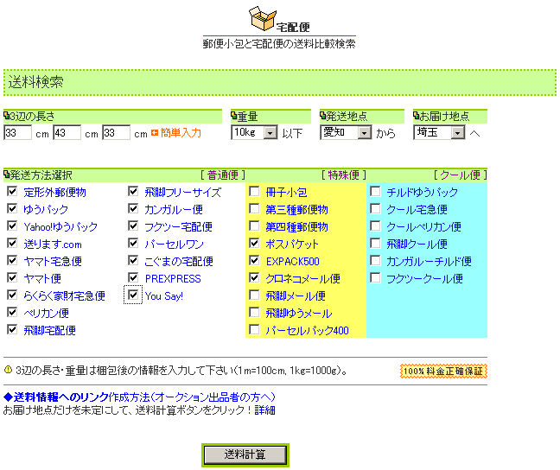Screen dimensions: 560x470
Task: Enable the 冊子小包 checkbox
Action: click(254, 192)
